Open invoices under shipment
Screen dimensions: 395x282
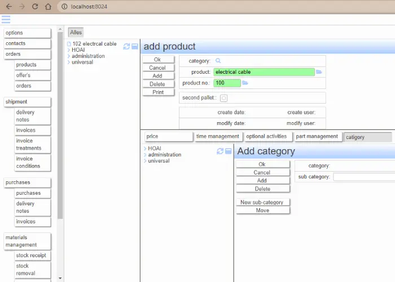click(33, 130)
